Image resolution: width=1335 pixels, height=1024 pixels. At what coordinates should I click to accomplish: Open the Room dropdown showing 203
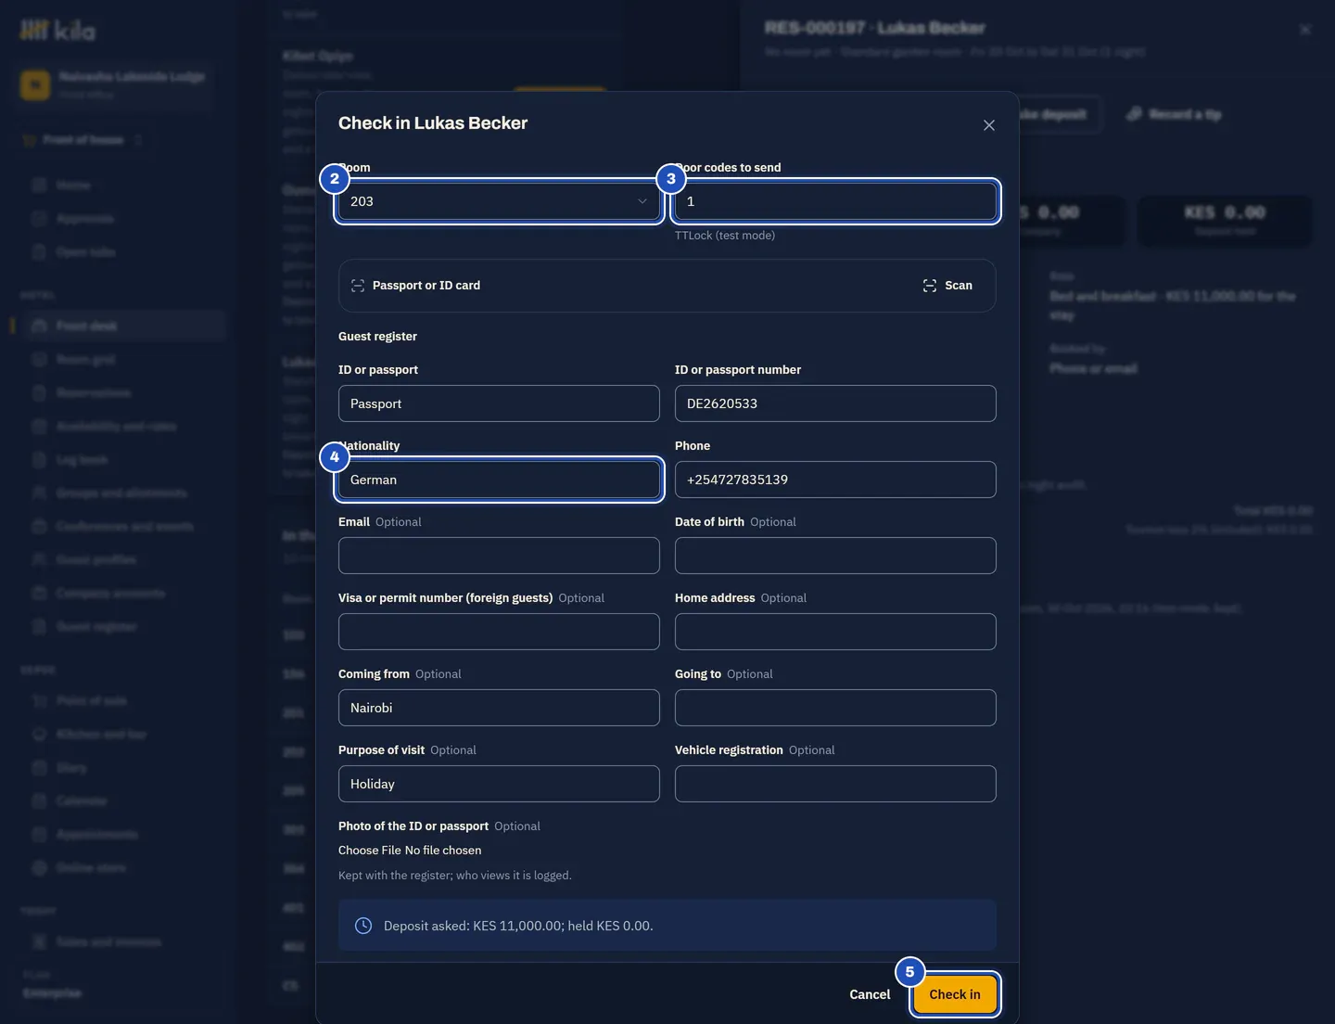coord(499,201)
